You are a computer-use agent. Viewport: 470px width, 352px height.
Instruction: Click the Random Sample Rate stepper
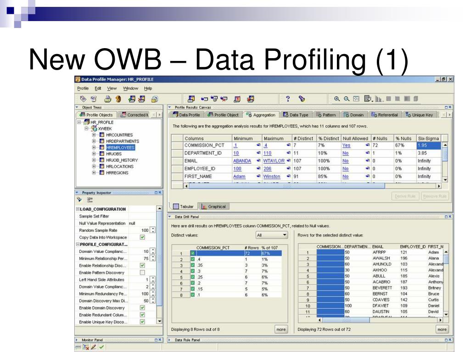pos(153,230)
